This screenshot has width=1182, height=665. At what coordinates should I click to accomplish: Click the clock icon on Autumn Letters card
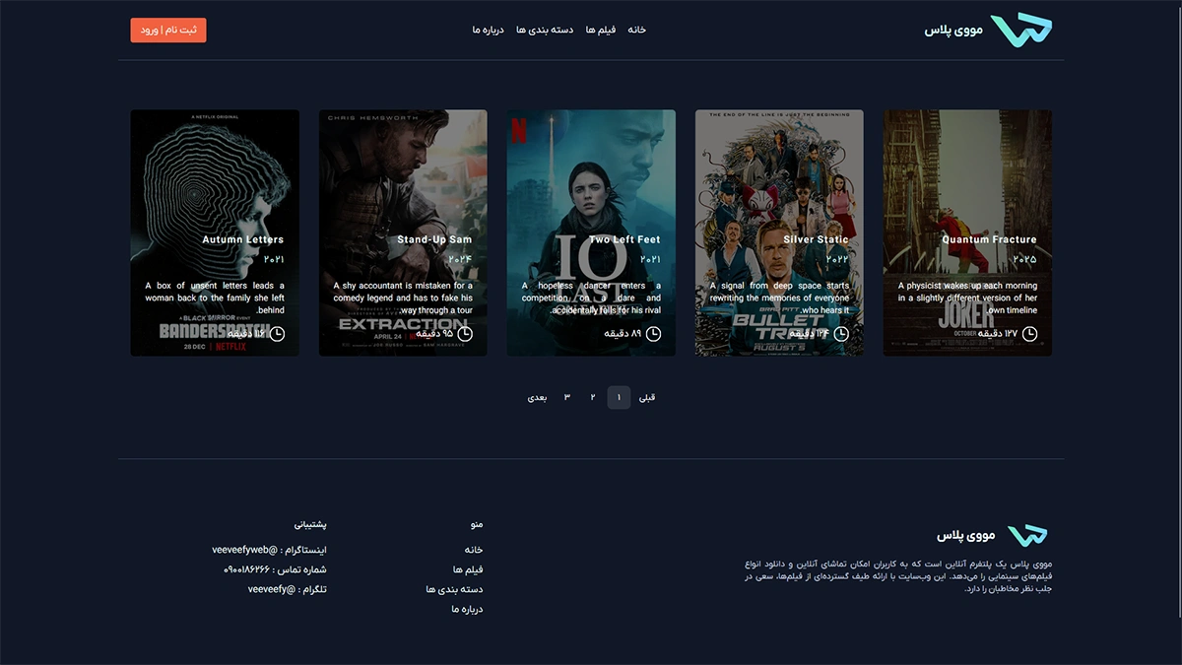point(277,334)
